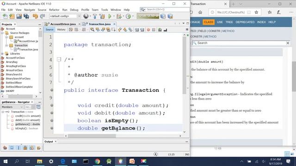Click the Find Selection magnifier editor icon
The height and width of the screenshot is (166, 296).
tap(92, 30)
